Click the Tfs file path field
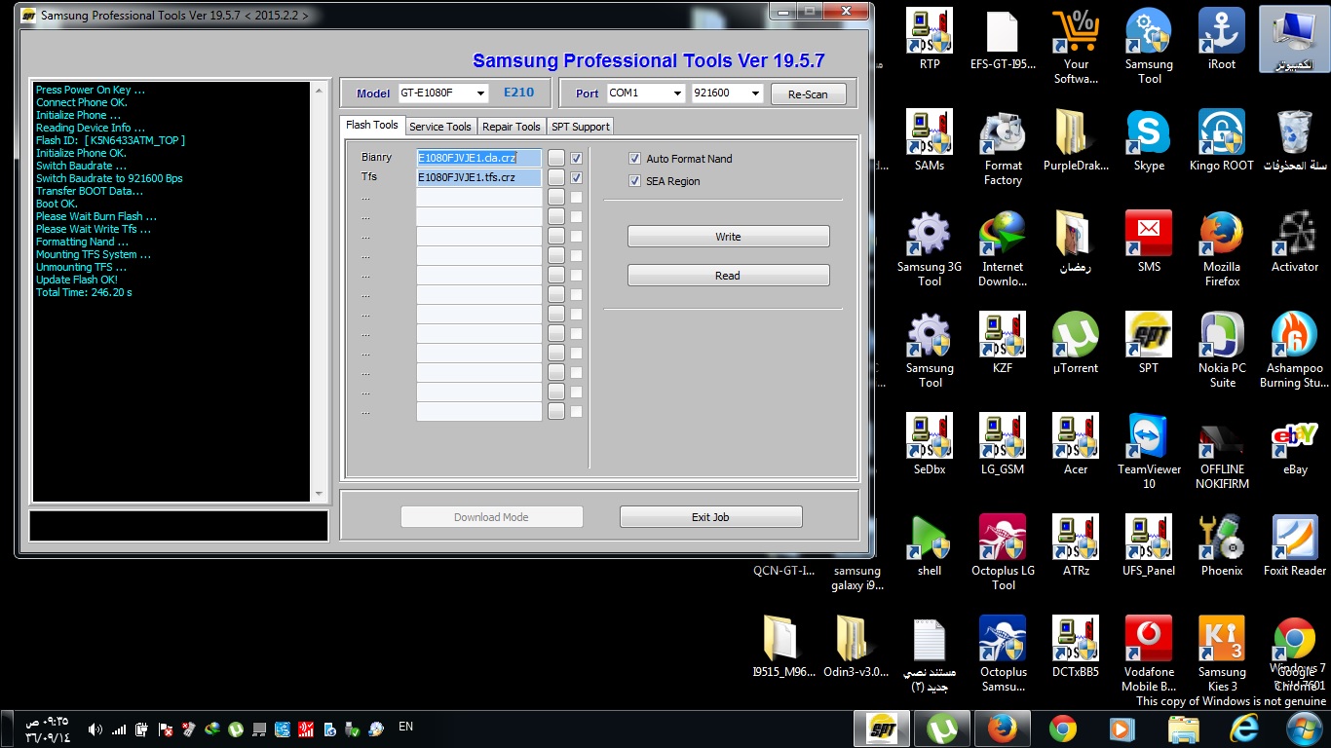Image resolution: width=1331 pixels, height=748 pixels. (x=479, y=177)
